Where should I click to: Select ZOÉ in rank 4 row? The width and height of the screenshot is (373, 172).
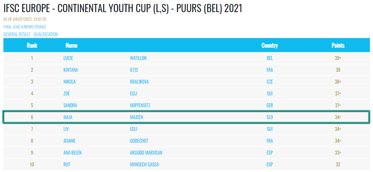pyautogui.click(x=67, y=93)
